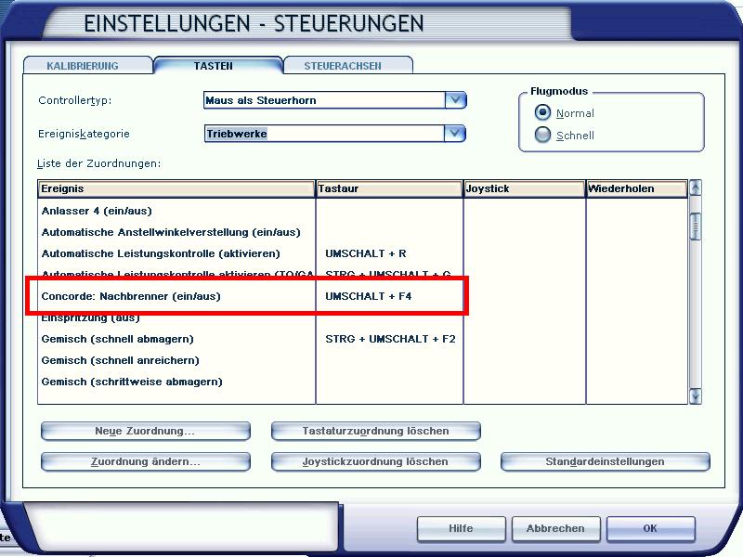Click 'Tastaturzuordnung löschen' button
This screenshot has width=743, height=557.
376,431
